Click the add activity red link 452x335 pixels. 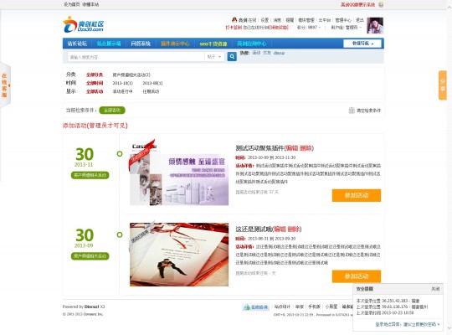click(95, 126)
